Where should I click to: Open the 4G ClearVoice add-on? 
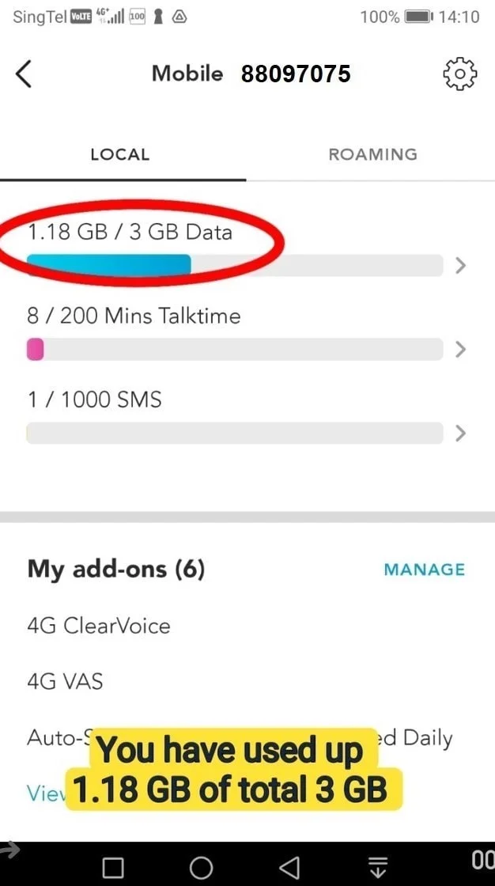click(x=99, y=626)
